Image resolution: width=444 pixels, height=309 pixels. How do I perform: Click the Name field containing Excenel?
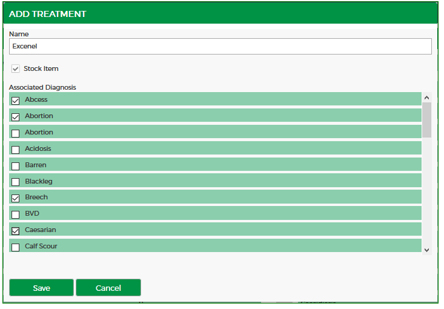tap(220, 47)
